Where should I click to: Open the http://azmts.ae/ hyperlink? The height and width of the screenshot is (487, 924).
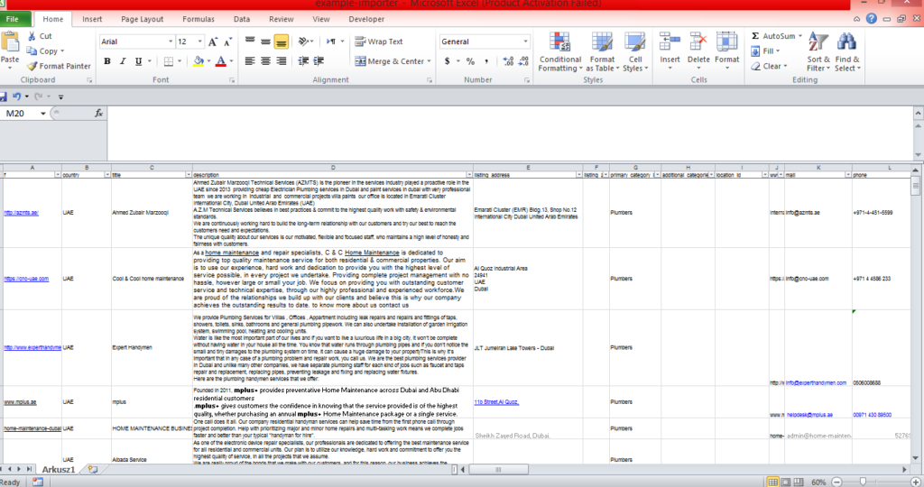(22, 213)
